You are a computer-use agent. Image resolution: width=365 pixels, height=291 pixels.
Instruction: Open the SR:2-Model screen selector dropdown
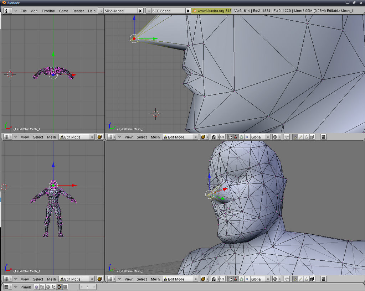pos(101,11)
